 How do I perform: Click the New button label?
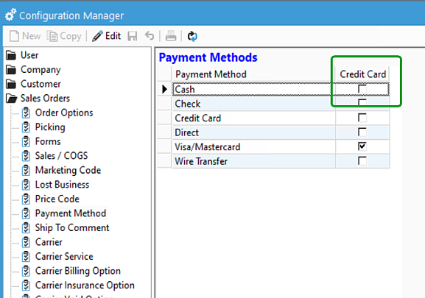(32, 36)
